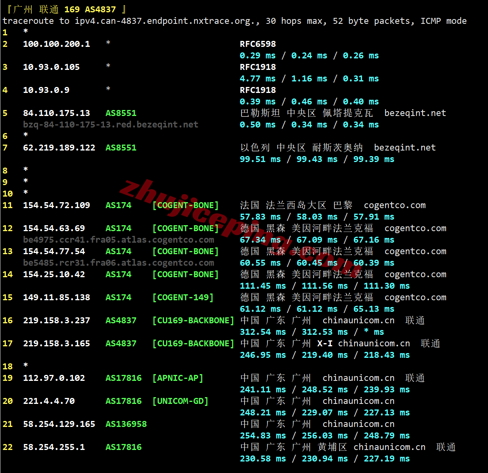Select IP address 100.100.200.1
Image resolution: width=488 pixels, height=473 pixels.
pos(56,44)
